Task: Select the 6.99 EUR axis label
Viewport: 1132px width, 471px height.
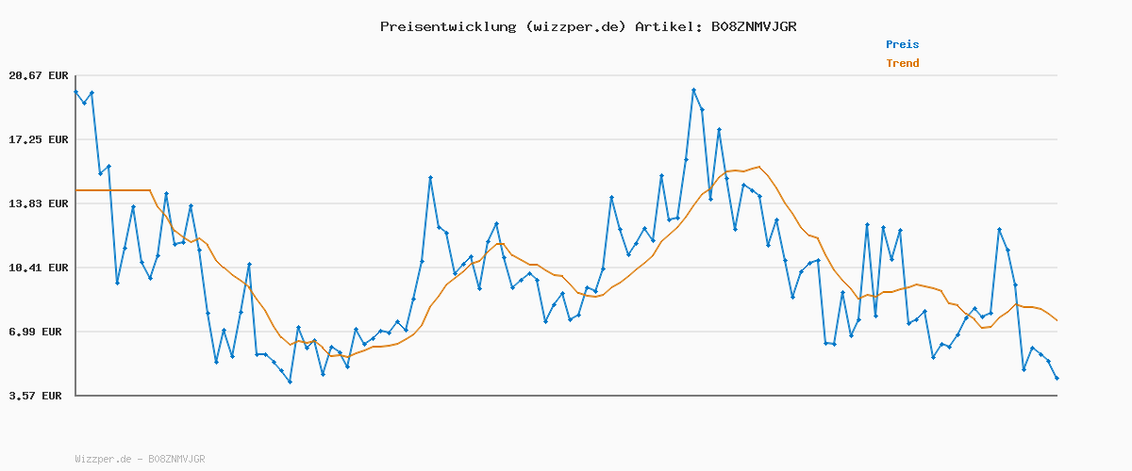Action: coord(38,332)
